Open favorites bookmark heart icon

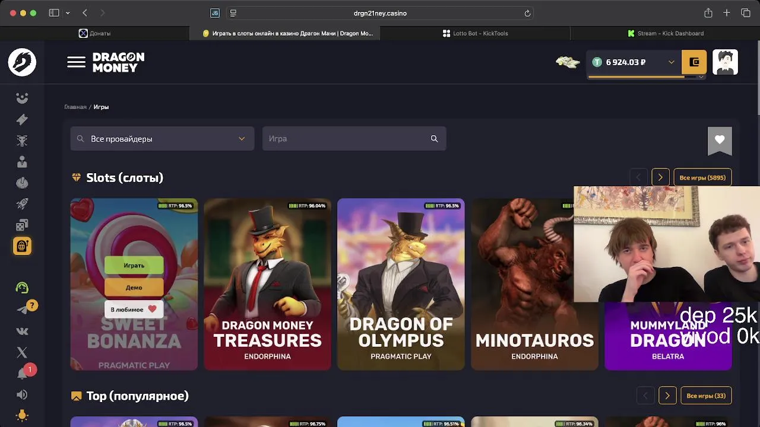(720, 140)
